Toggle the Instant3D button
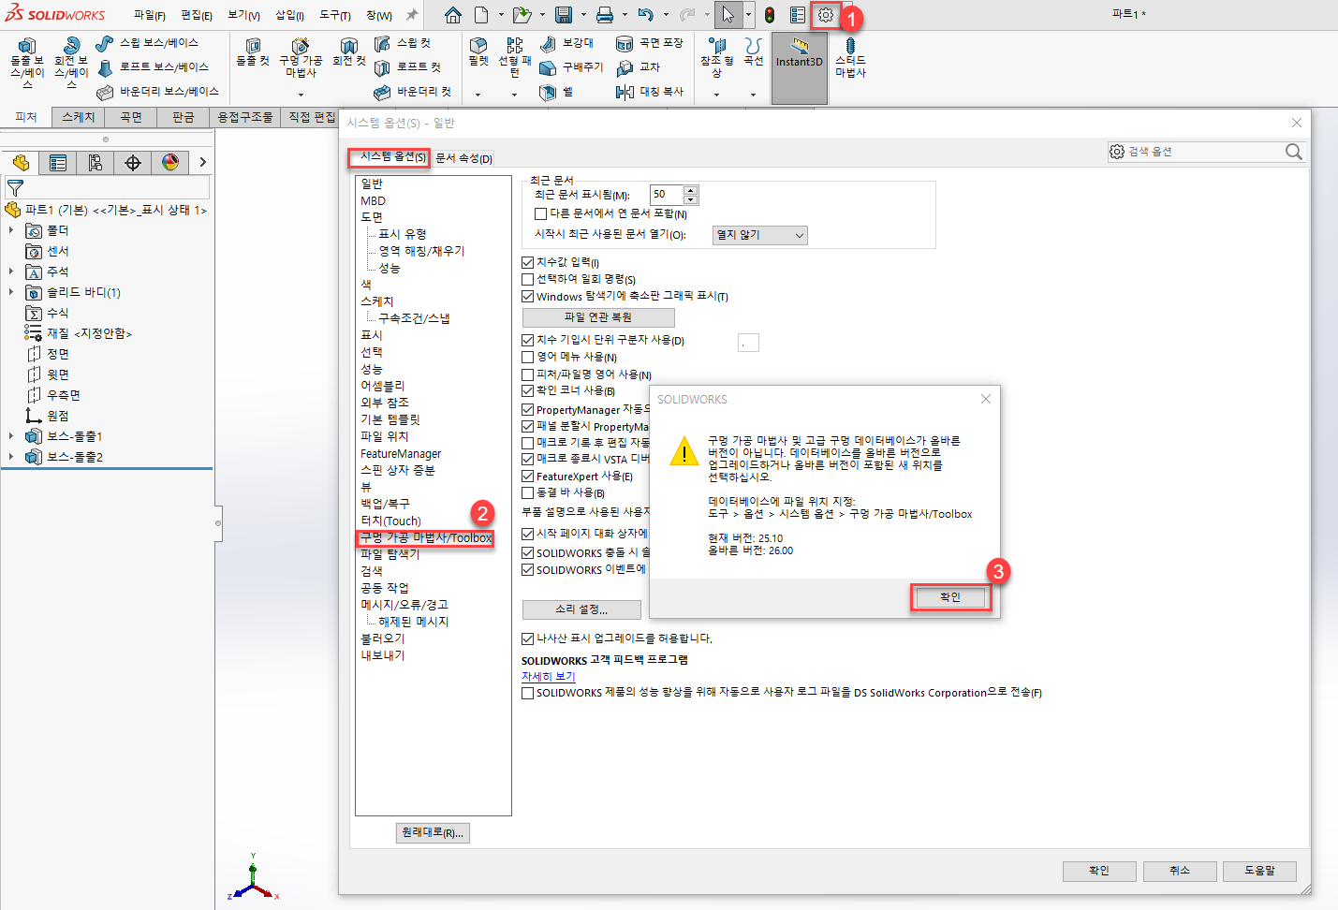The height and width of the screenshot is (910, 1338). (799, 68)
